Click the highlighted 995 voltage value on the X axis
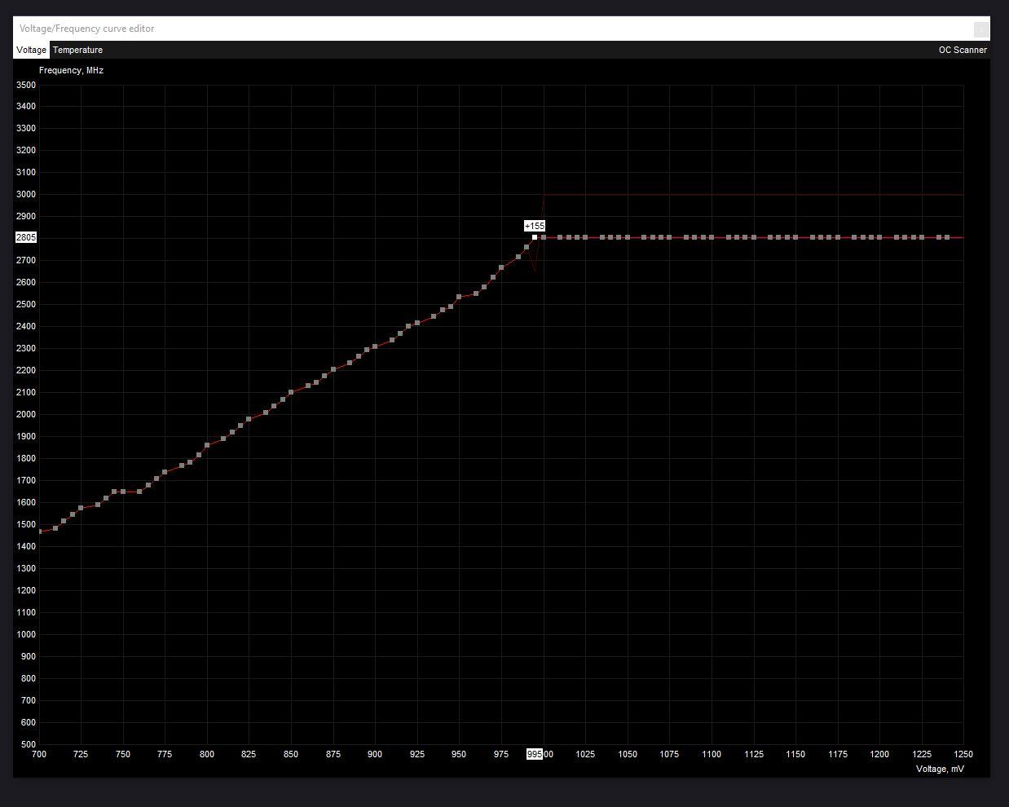 [x=535, y=754]
